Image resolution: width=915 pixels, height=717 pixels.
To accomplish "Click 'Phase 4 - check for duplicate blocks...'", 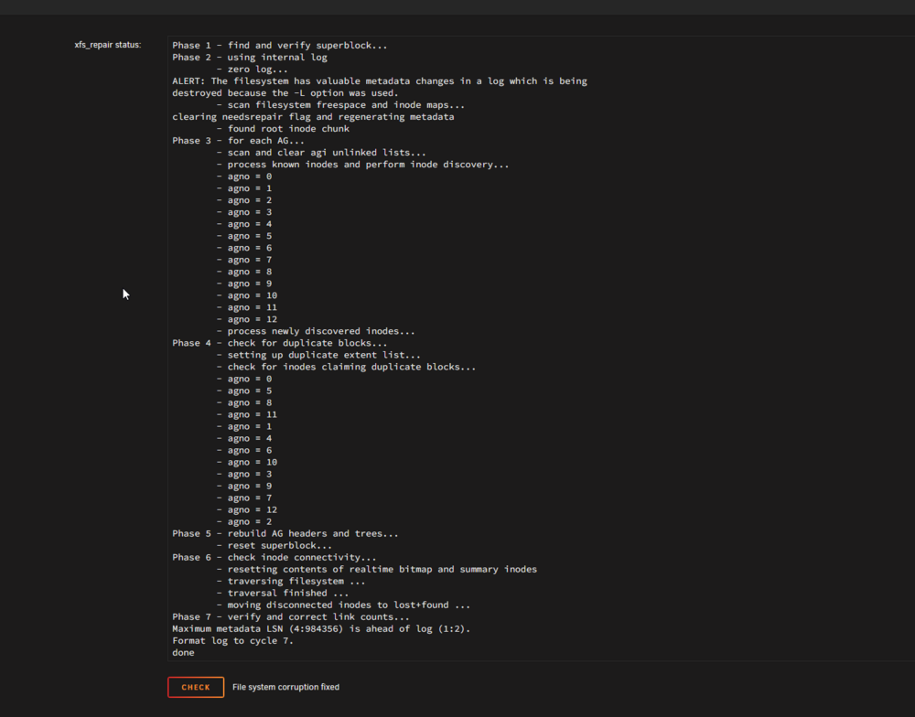I will (279, 343).
